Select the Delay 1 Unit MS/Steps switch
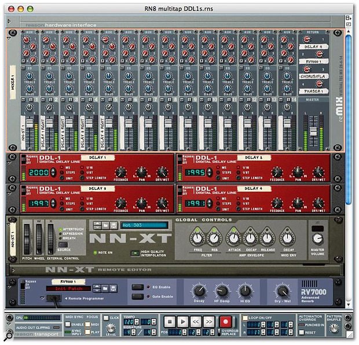359x345 pixels. pos(62,178)
